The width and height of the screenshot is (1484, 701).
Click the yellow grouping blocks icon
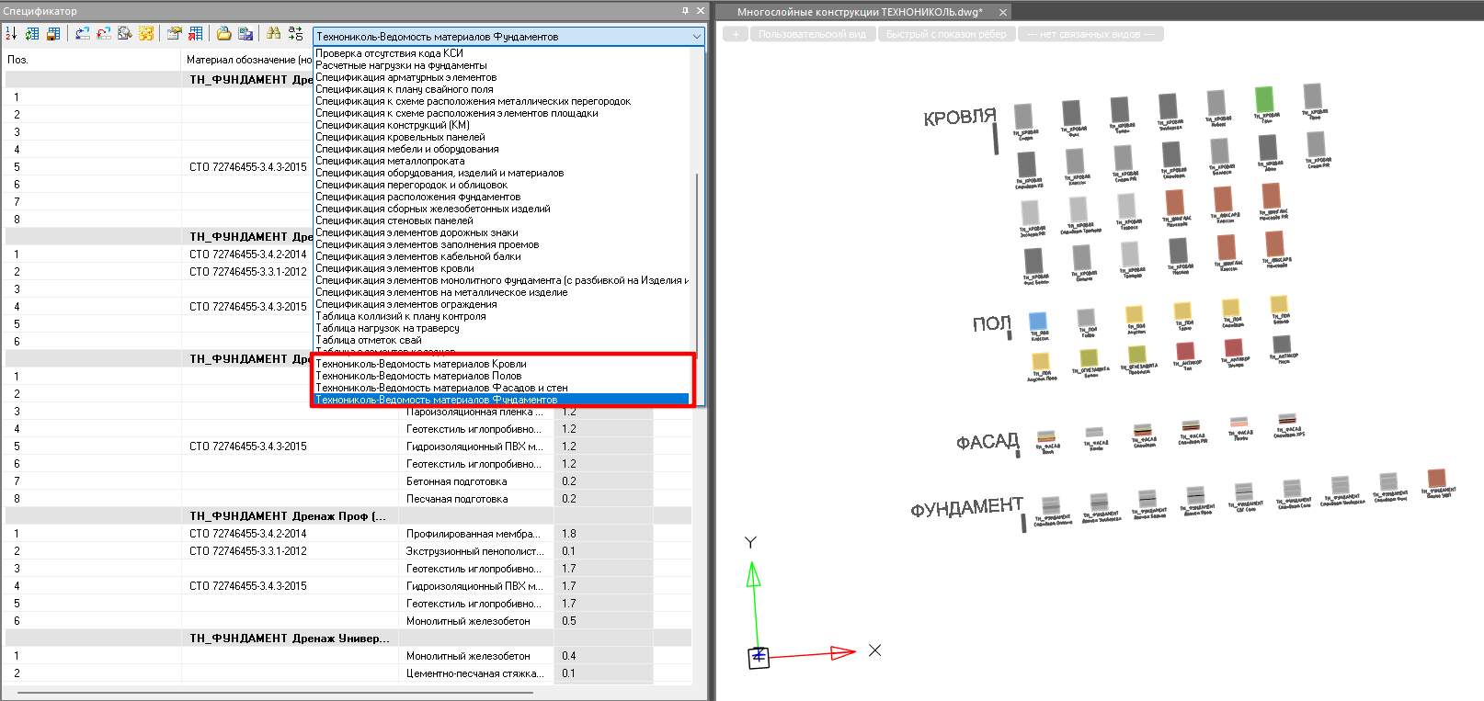point(146,34)
